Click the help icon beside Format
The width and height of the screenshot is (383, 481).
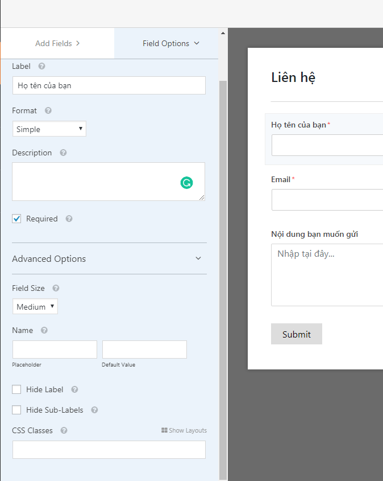pyautogui.click(x=48, y=111)
